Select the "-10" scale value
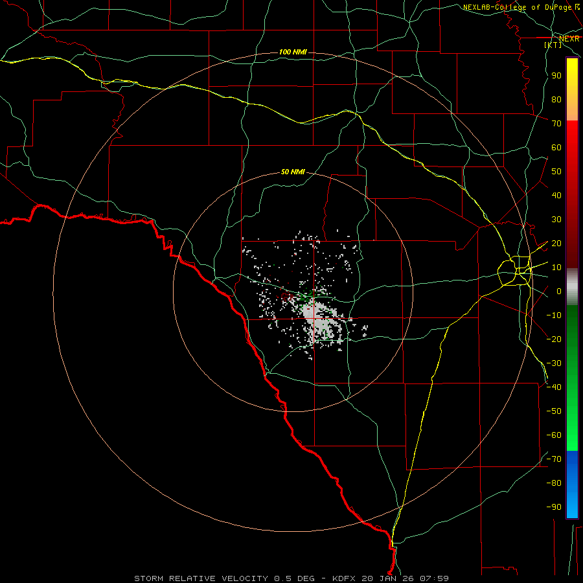The image size is (583, 583). pos(554,315)
